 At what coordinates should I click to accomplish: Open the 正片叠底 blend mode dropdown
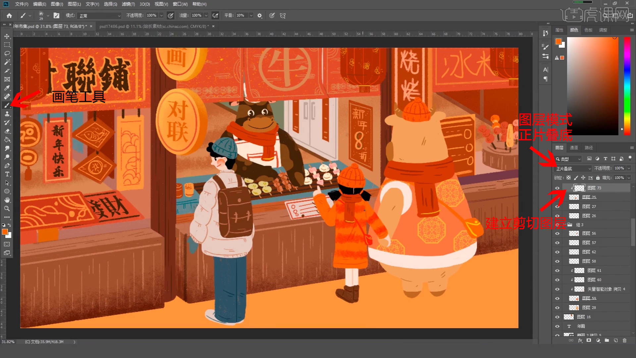(573, 168)
